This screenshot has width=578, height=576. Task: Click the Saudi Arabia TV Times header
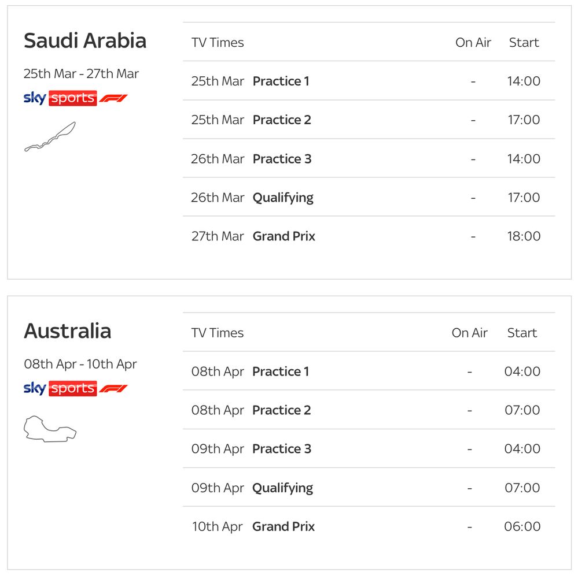(x=218, y=43)
